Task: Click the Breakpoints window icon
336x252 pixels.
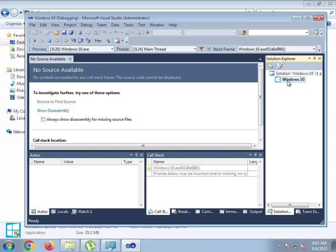Action: coord(117,41)
